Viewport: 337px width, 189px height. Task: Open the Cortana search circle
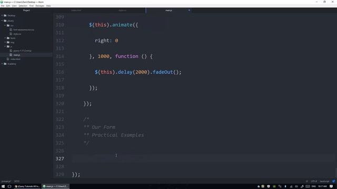point(9,186)
